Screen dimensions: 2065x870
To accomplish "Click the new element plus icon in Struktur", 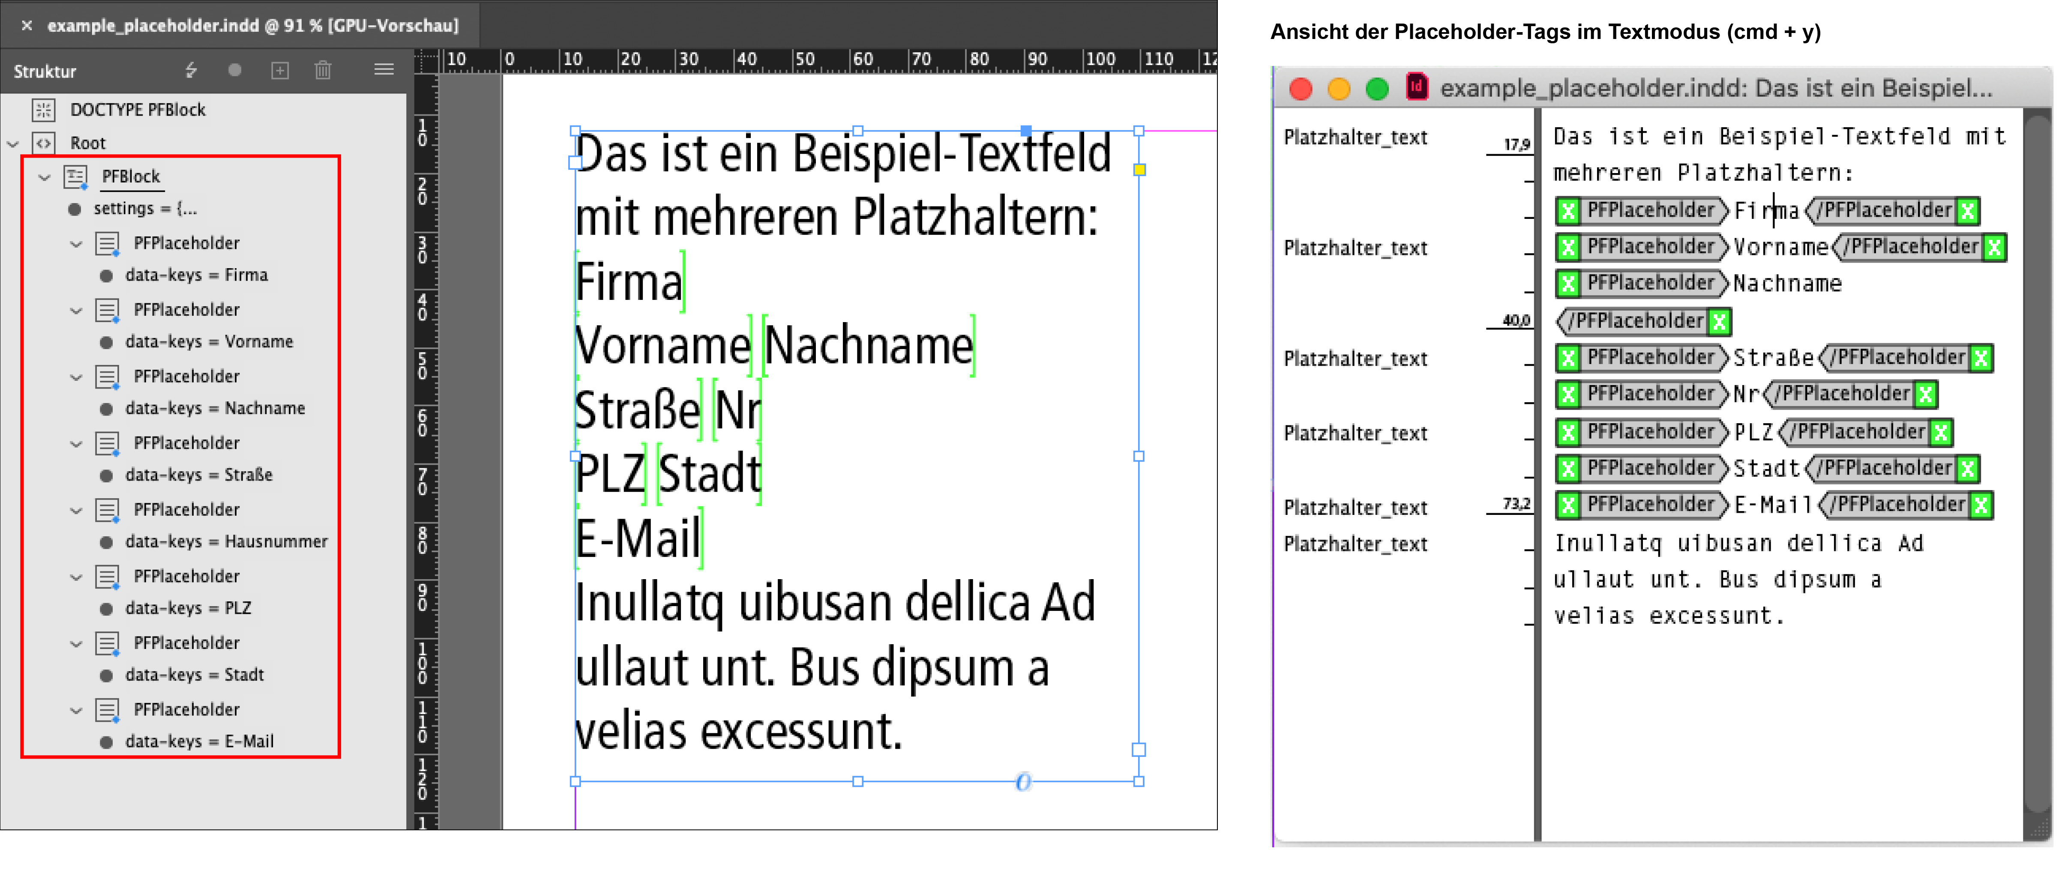I will point(280,71).
